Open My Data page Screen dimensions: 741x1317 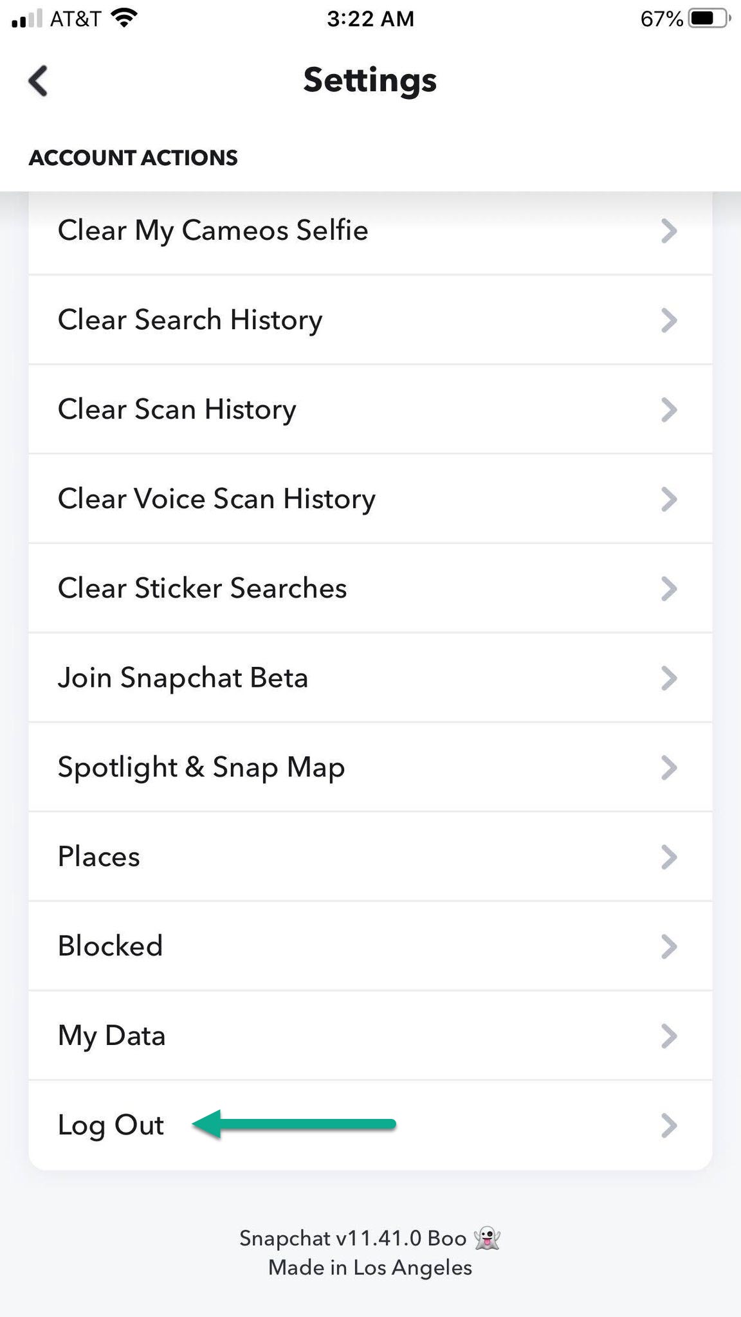111,1035
